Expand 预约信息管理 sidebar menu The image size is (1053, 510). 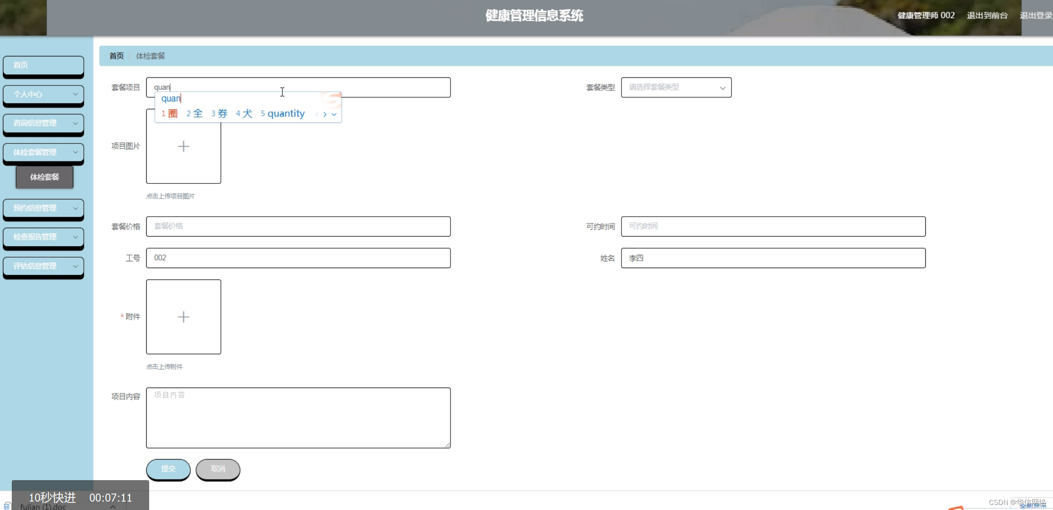43,208
